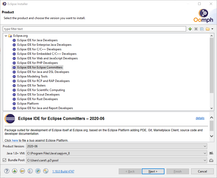
Task: Open network proxy settings globe icon
Action: (38, 171)
